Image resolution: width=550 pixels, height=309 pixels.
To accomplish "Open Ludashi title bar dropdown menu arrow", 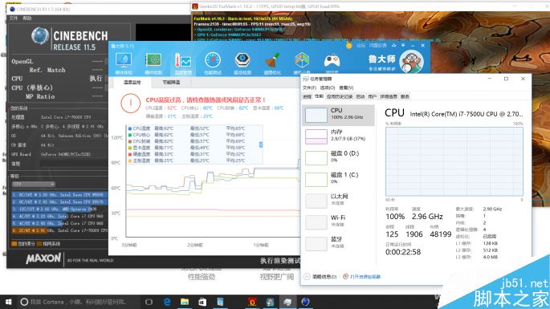I will pyautogui.click(x=403, y=46).
